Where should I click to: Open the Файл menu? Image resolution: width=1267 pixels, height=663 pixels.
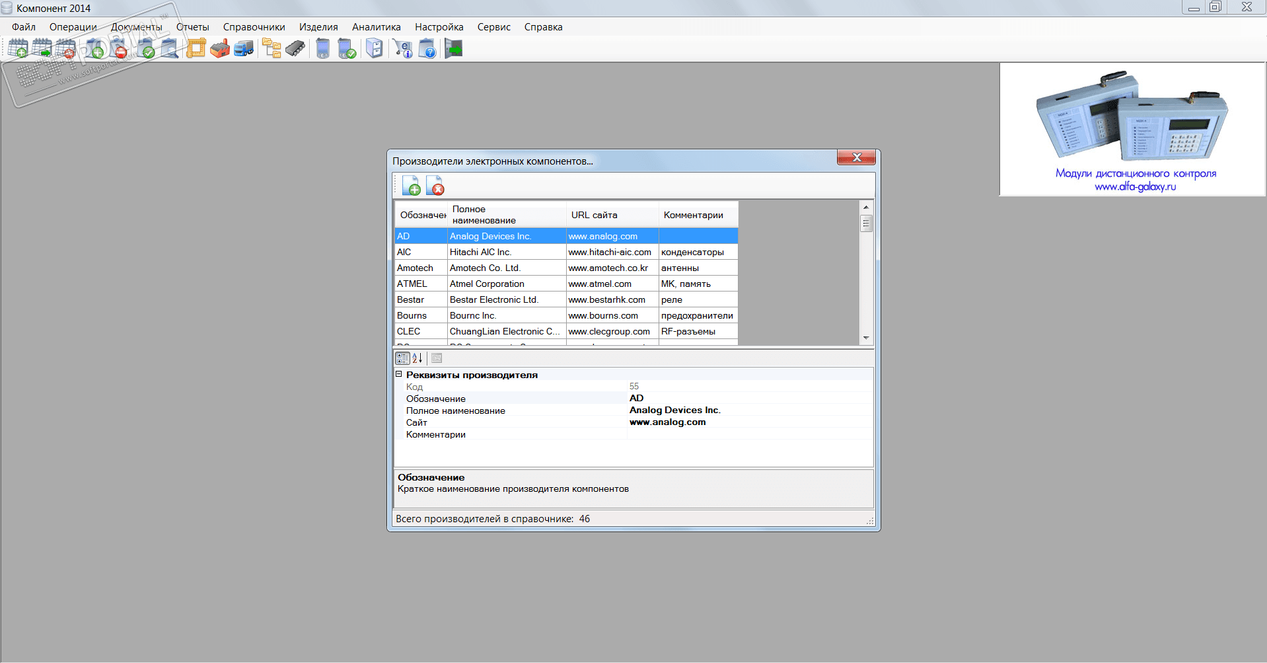(x=24, y=27)
